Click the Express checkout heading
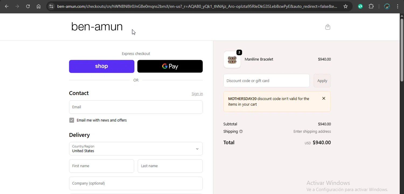 (x=136, y=54)
